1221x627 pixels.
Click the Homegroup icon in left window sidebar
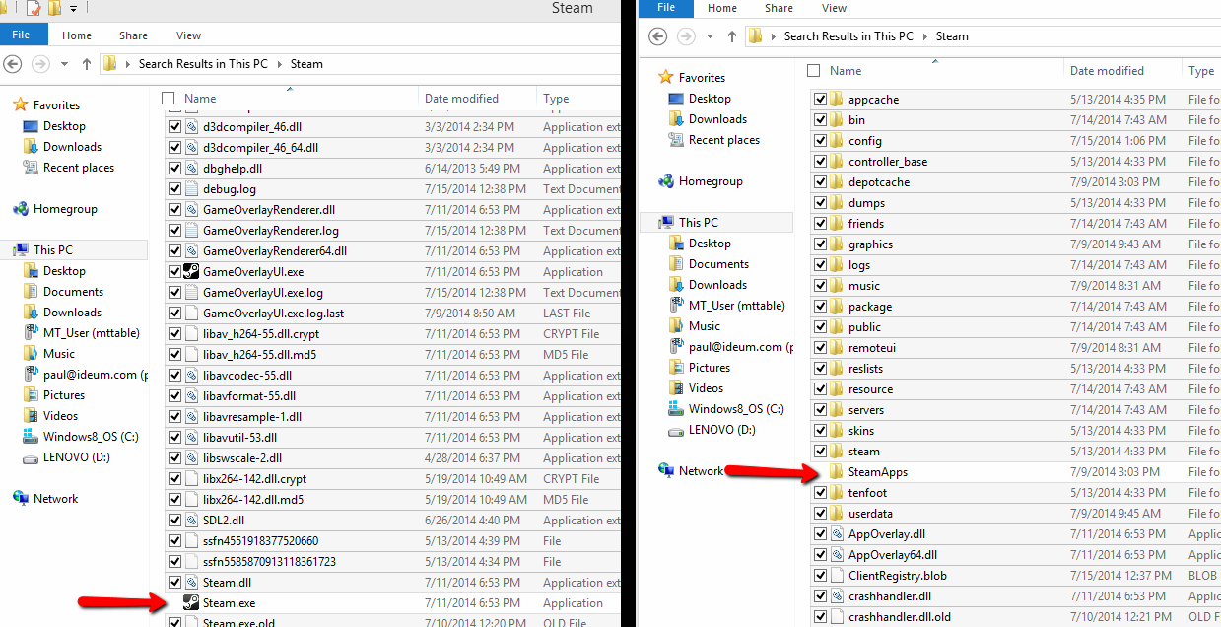(21, 208)
